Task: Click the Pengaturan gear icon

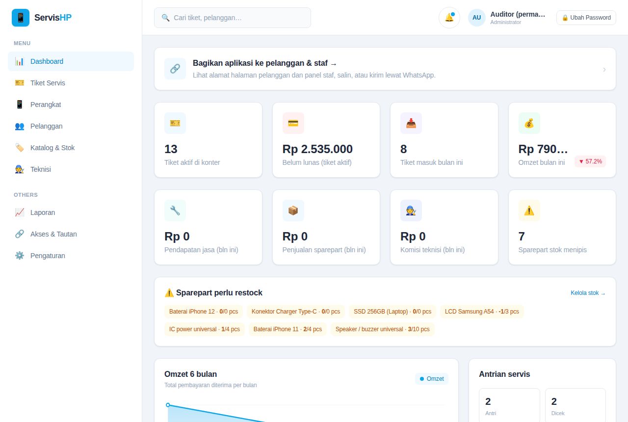Action: pyautogui.click(x=20, y=256)
